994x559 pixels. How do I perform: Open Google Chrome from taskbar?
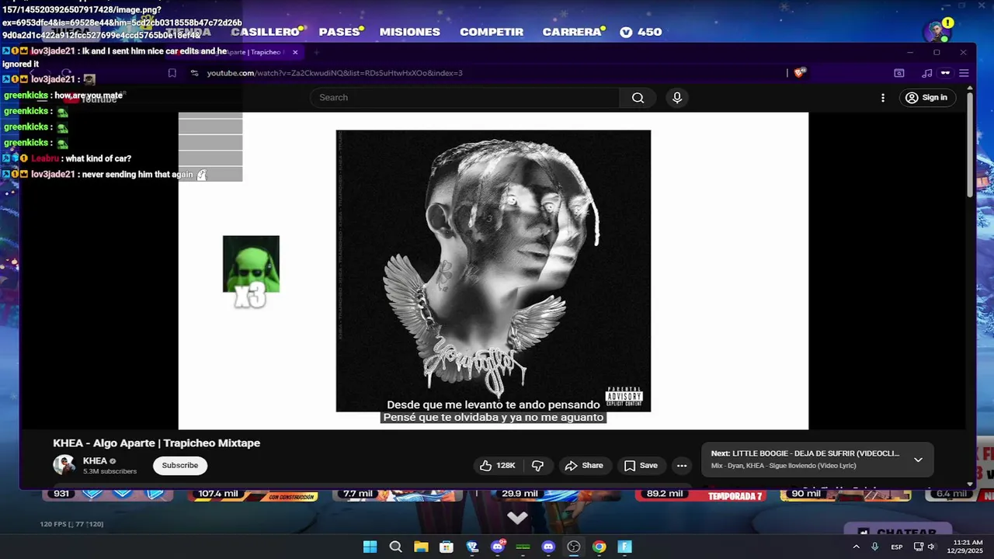(x=600, y=547)
